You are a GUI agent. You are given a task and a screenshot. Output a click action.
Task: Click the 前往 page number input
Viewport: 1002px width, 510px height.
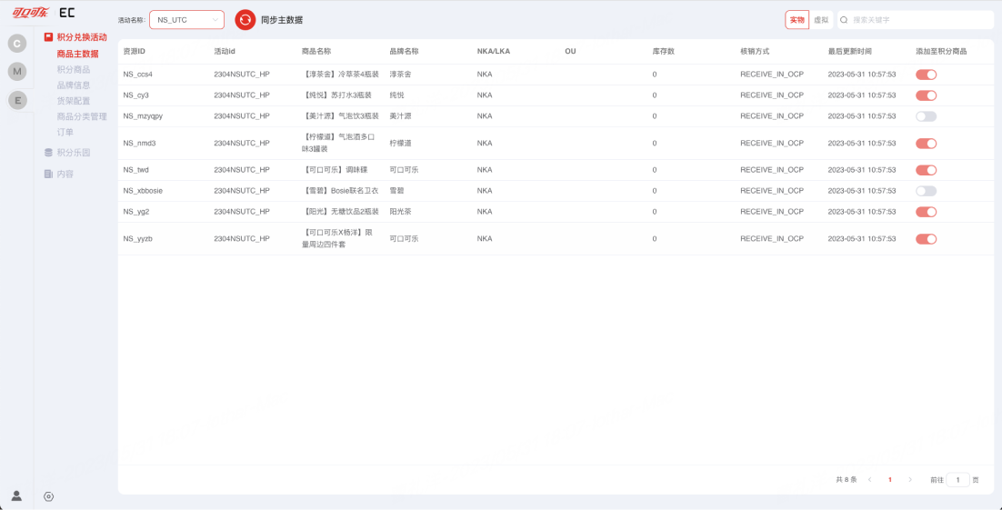tap(958, 479)
